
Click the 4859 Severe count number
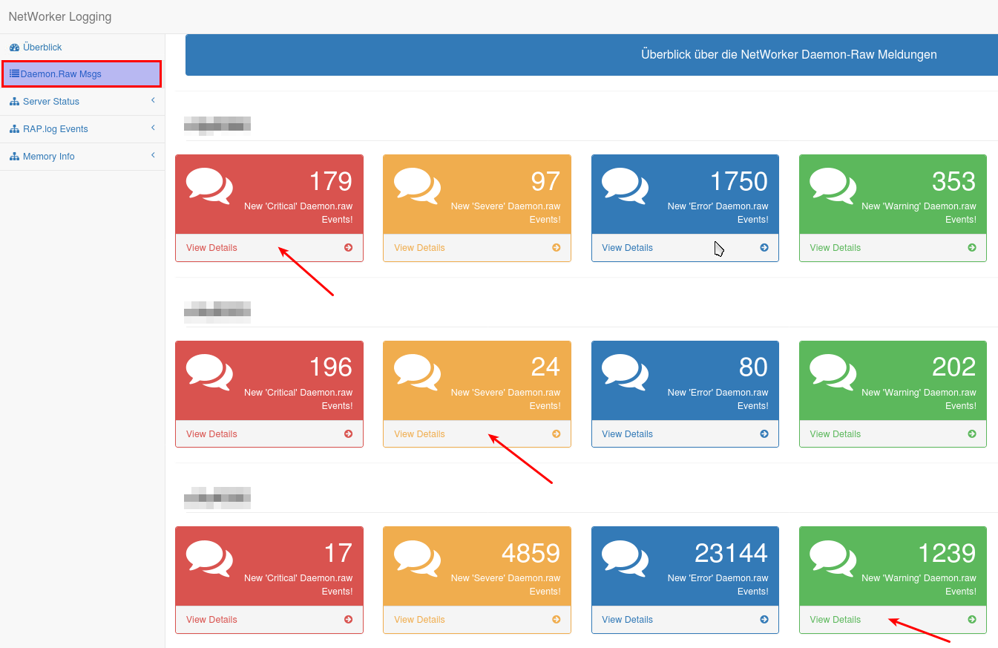click(x=531, y=554)
